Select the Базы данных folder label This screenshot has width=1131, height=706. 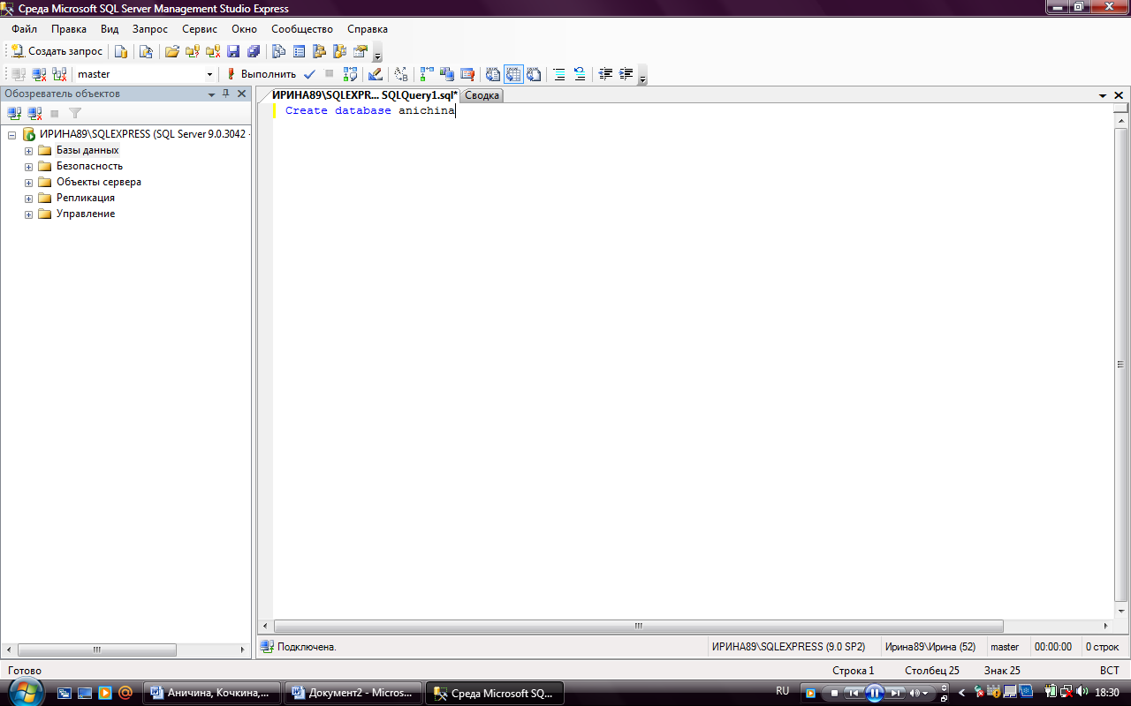(x=87, y=150)
